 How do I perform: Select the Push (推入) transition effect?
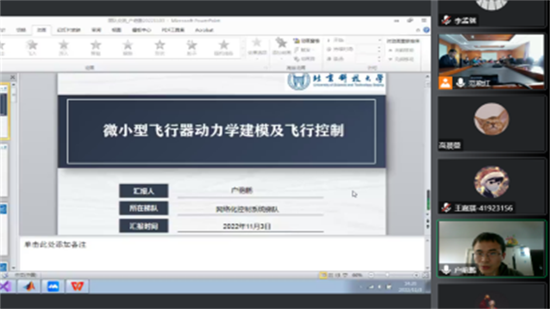coord(64,48)
